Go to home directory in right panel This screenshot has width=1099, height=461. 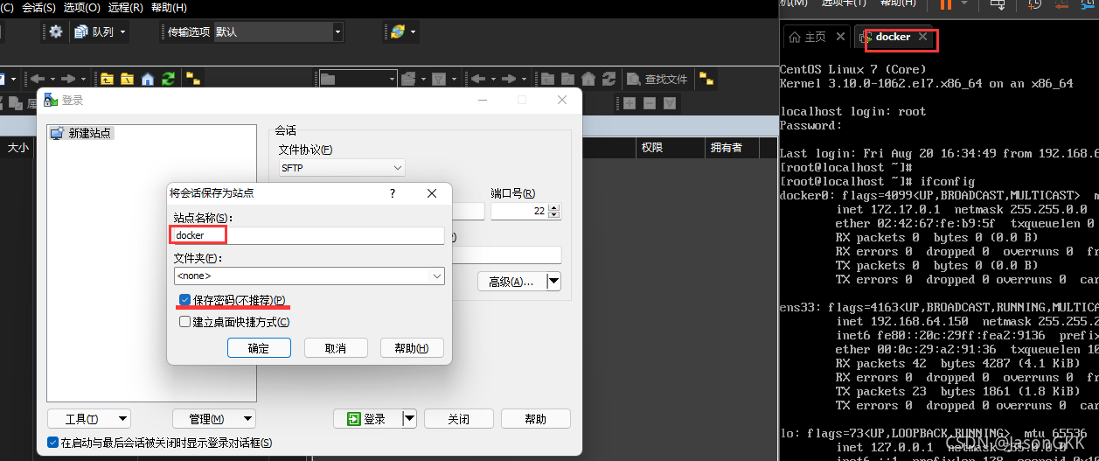589,79
